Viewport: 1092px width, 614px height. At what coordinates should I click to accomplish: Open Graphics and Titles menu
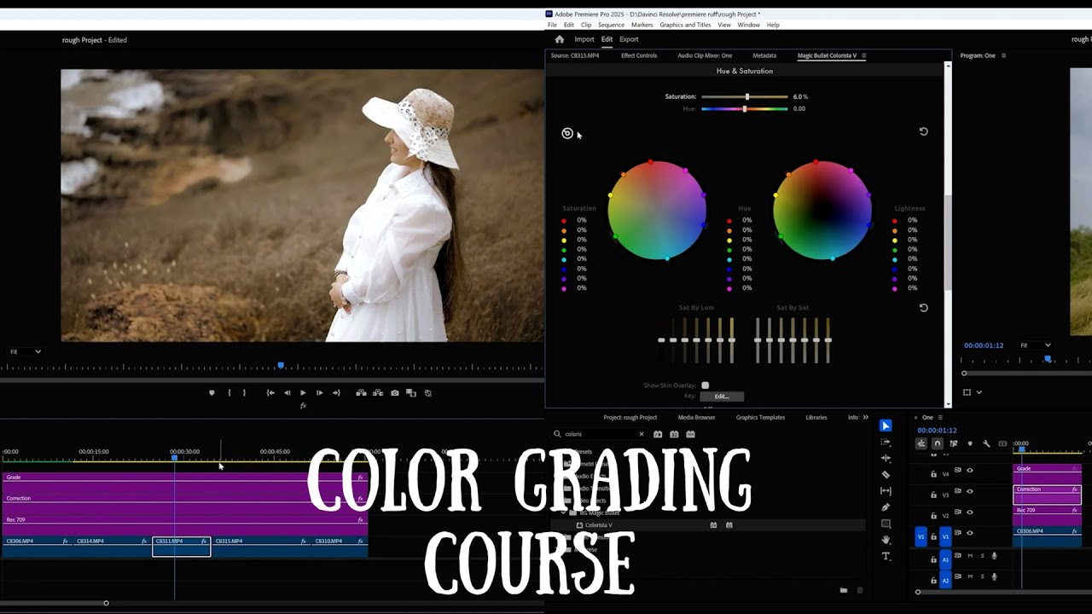click(x=685, y=25)
